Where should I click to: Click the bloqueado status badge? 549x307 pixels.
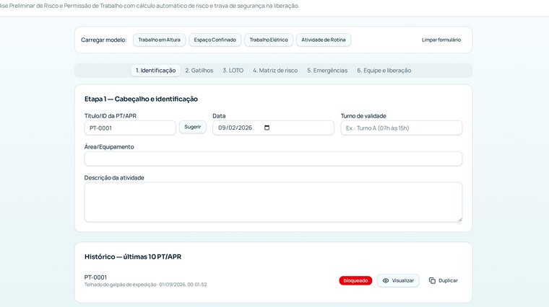355,280
